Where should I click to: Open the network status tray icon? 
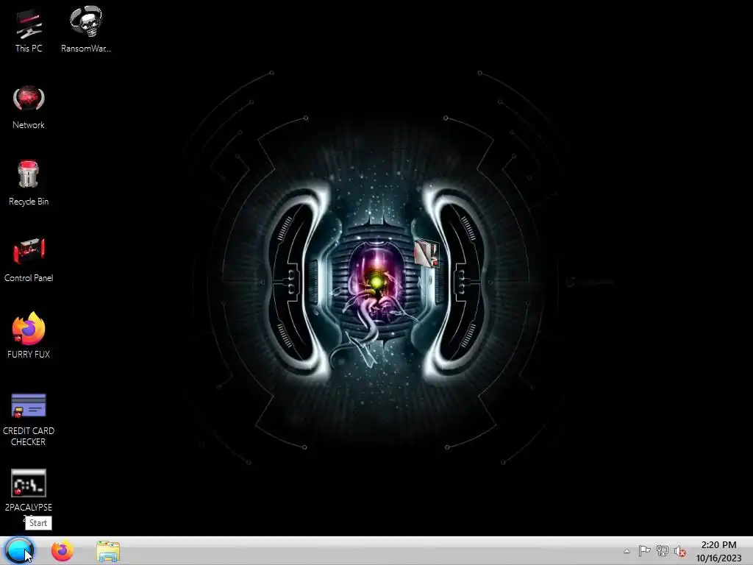pyautogui.click(x=663, y=551)
